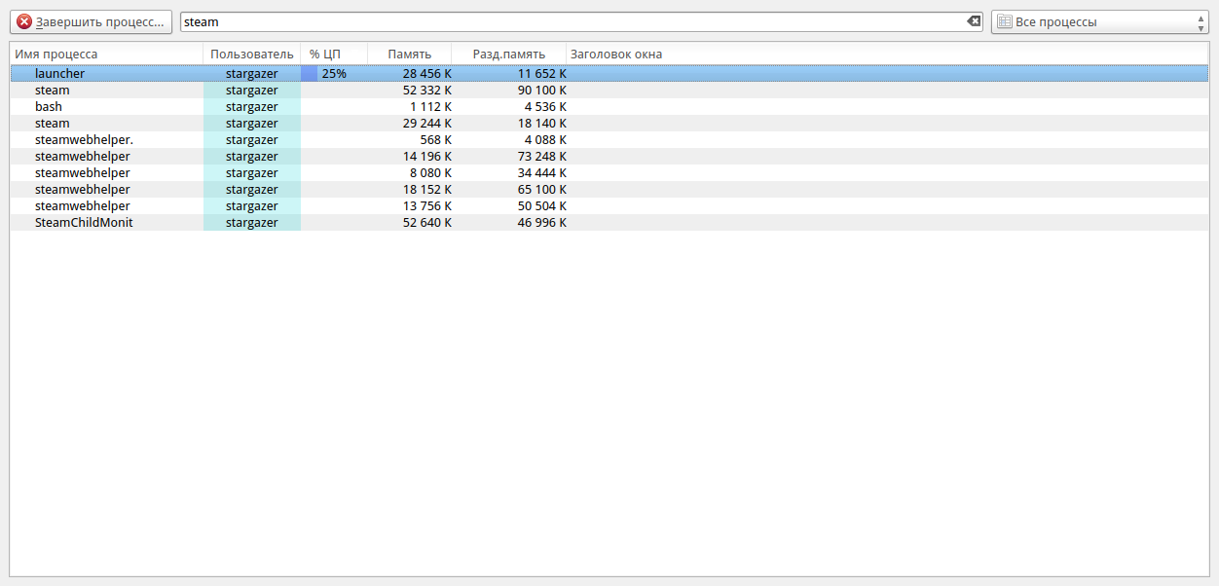Click shared memory value '4 536 K'
Viewport: 1219px width, 586px height.
click(x=545, y=106)
